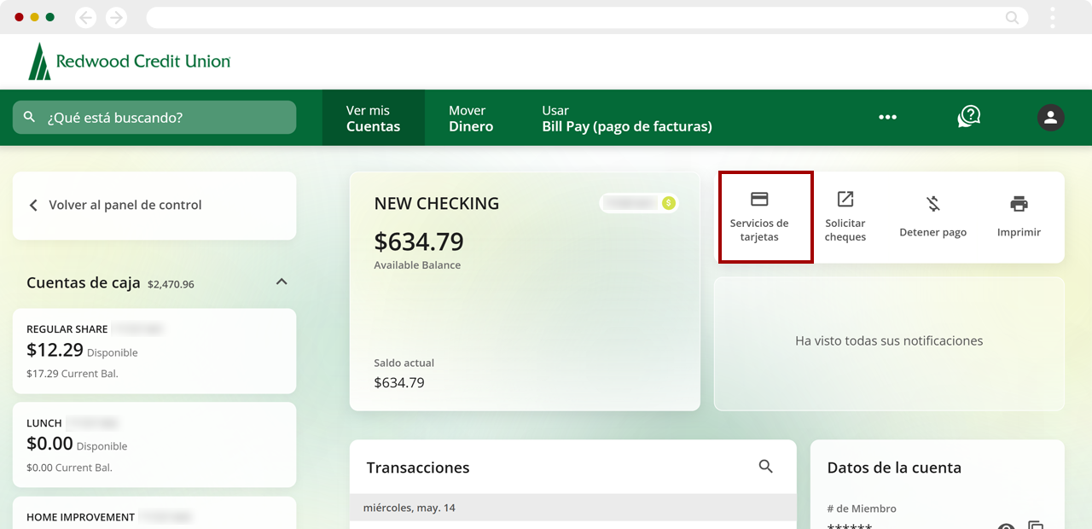
Task: Open the three-dot more menu
Action: point(887,118)
